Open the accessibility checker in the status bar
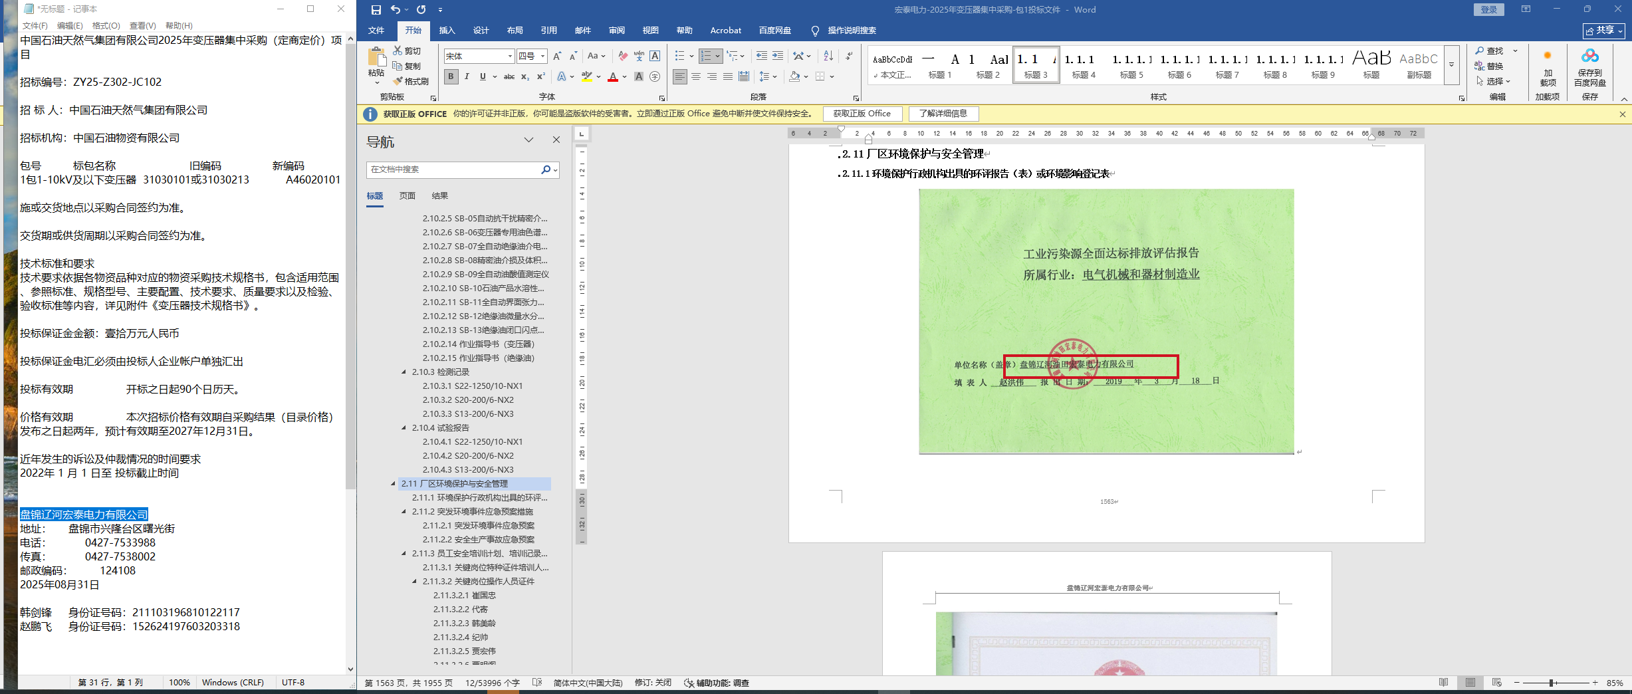1632x694 pixels. [x=717, y=683]
